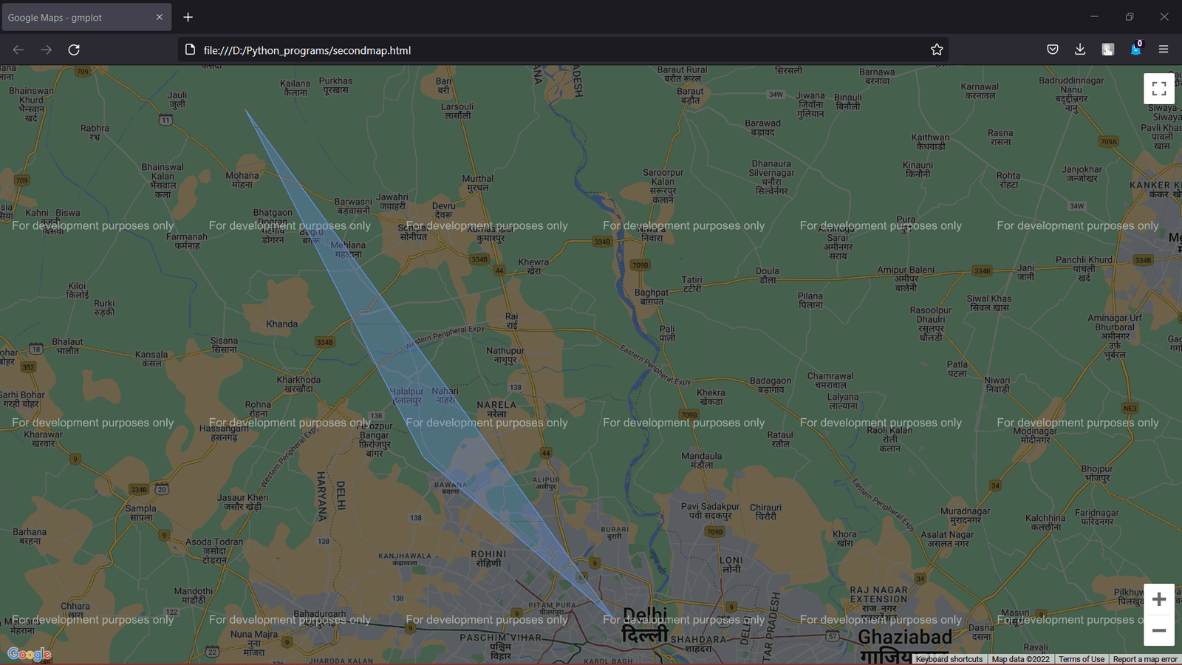Click the Ghaziabad city label
This screenshot has width=1182, height=665.
click(905, 647)
